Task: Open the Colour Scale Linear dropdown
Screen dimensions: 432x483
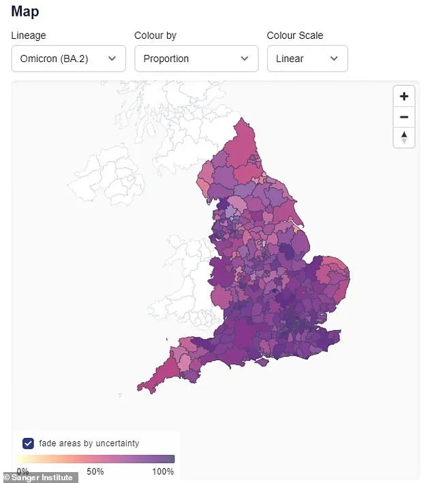Action: (307, 59)
